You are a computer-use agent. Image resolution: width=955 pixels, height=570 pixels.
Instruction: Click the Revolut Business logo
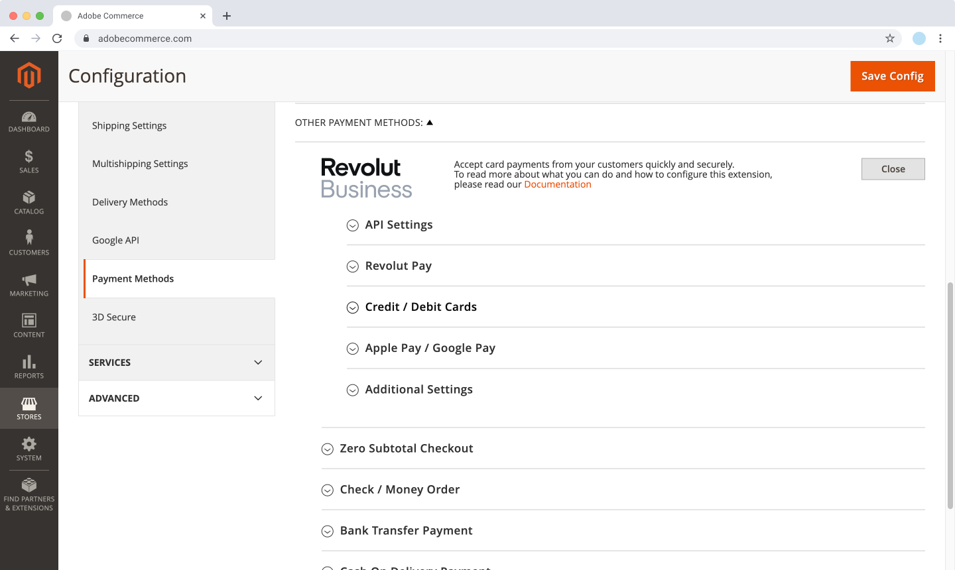coord(366,178)
